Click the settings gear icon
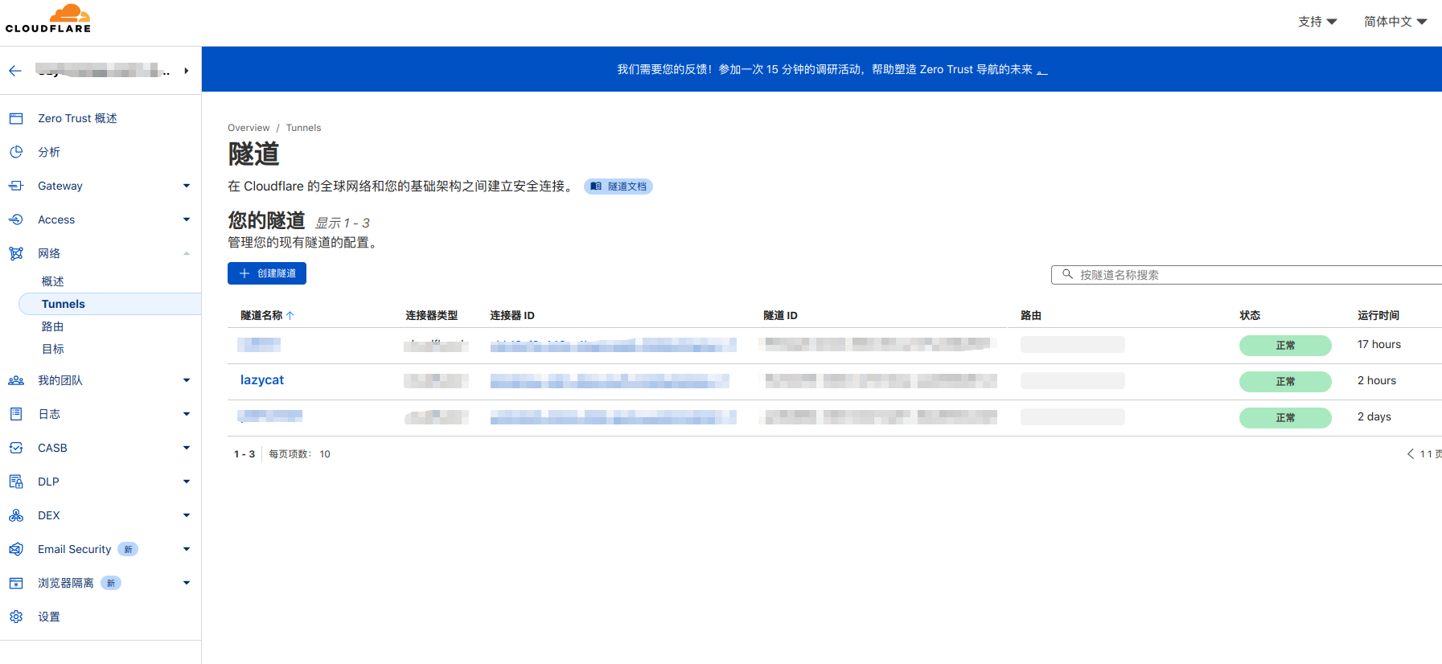 (16, 617)
